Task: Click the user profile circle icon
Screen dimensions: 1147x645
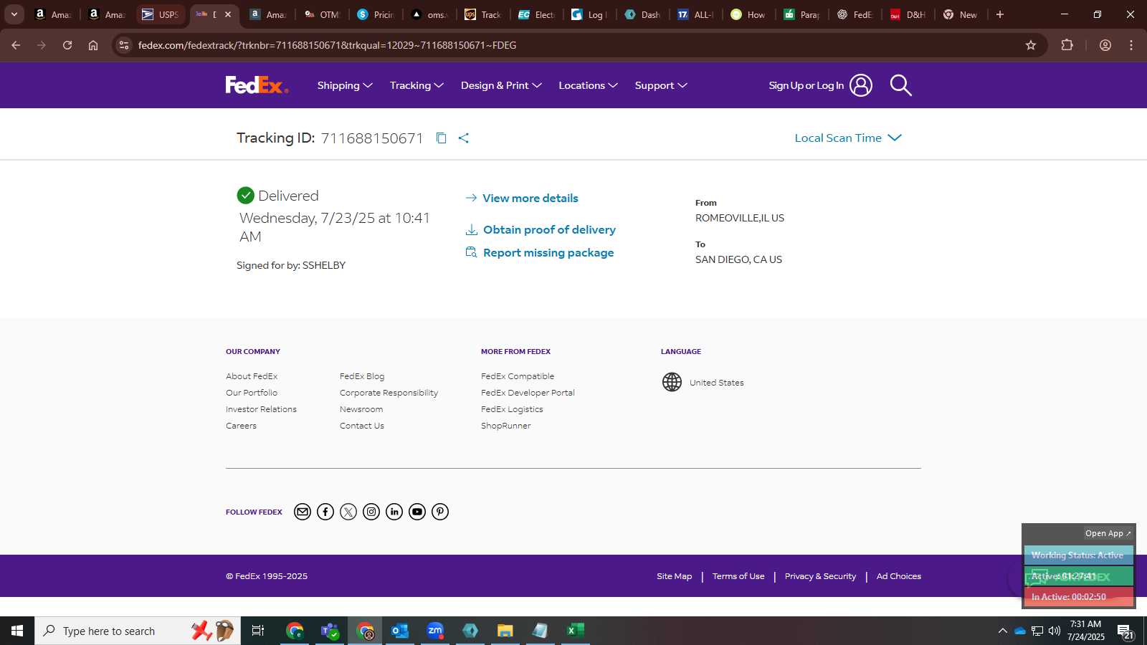Action: 861,85
